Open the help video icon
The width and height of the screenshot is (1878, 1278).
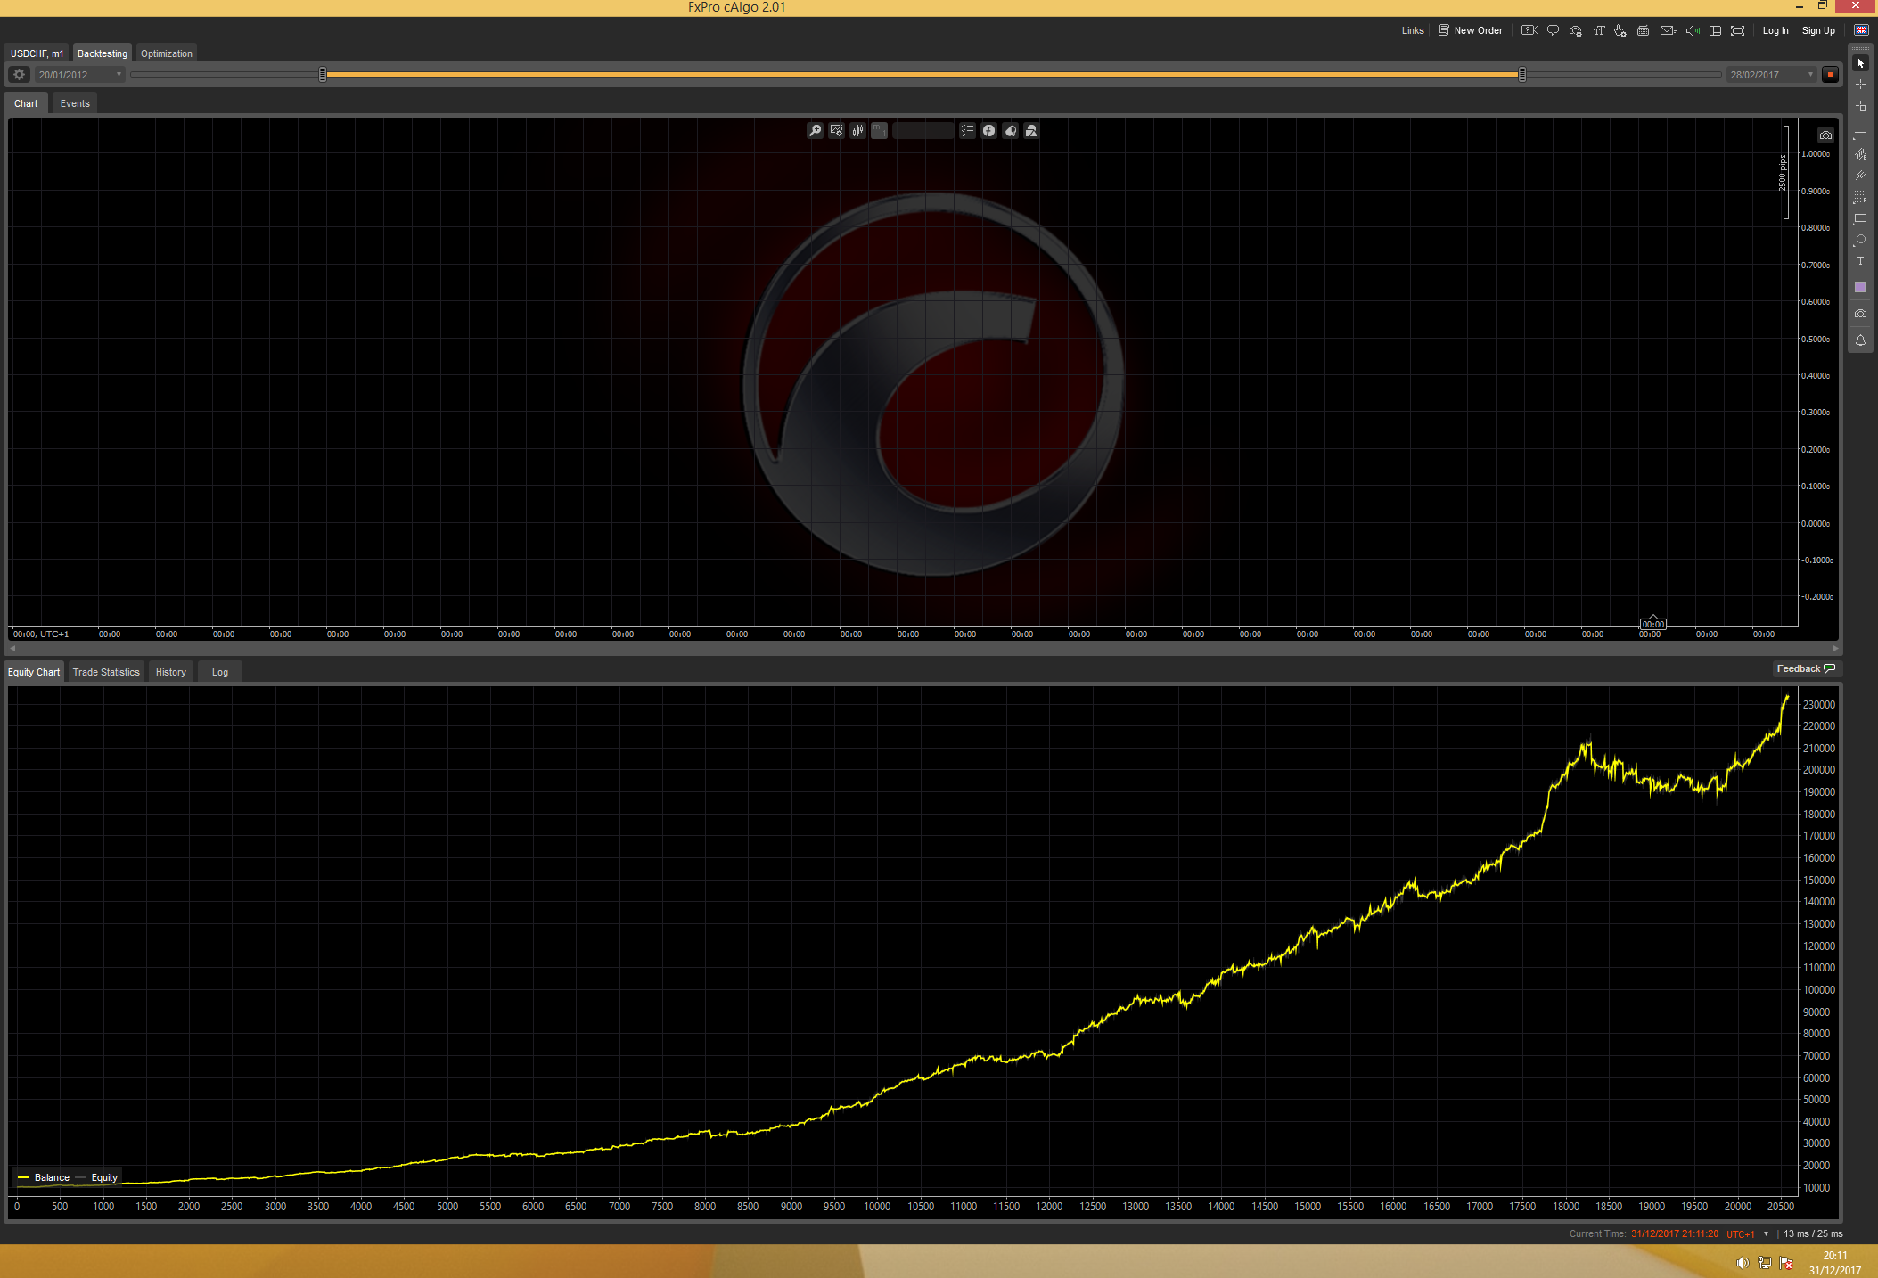tap(1529, 30)
